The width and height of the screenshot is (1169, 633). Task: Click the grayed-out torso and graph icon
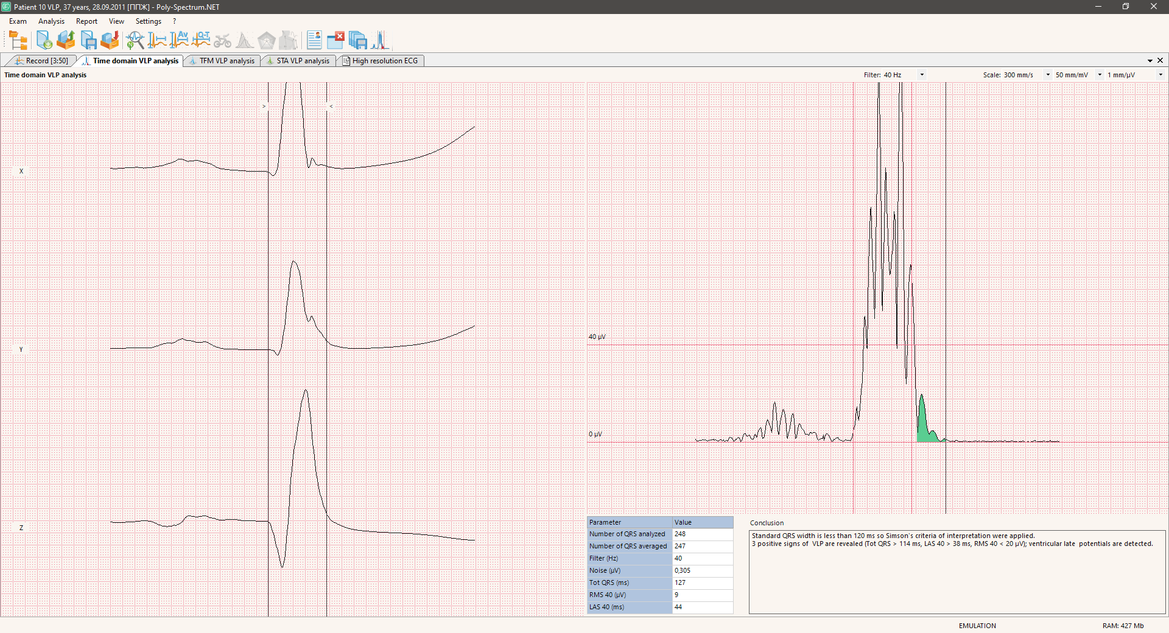288,41
